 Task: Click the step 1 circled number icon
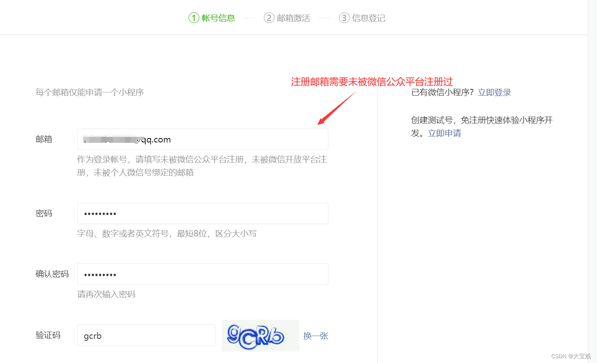click(x=194, y=18)
